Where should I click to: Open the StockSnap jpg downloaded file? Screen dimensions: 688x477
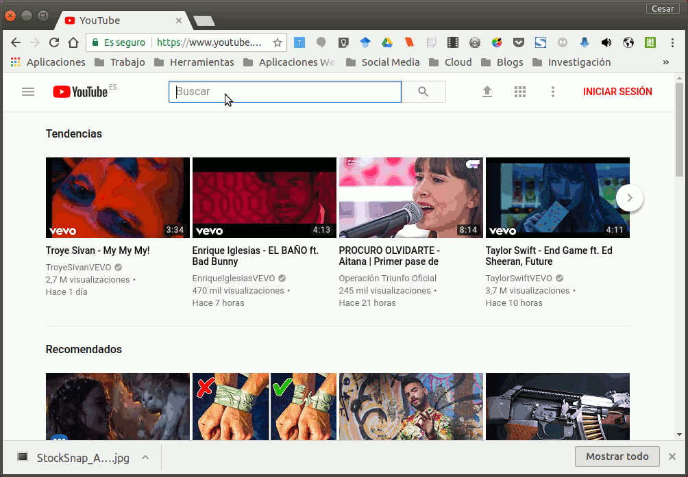point(74,458)
